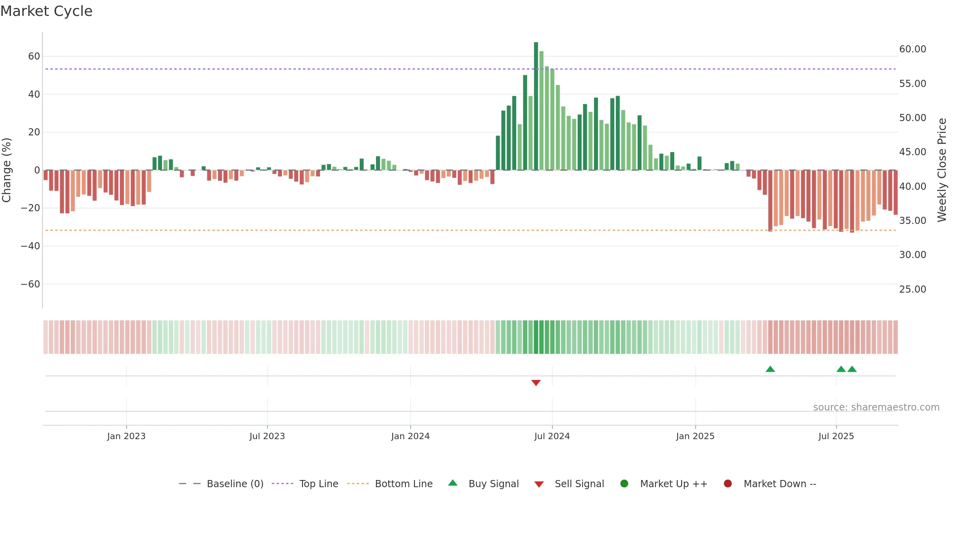Click the tallest green bar above 60 percent
The image size is (953, 536).
point(536,106)
